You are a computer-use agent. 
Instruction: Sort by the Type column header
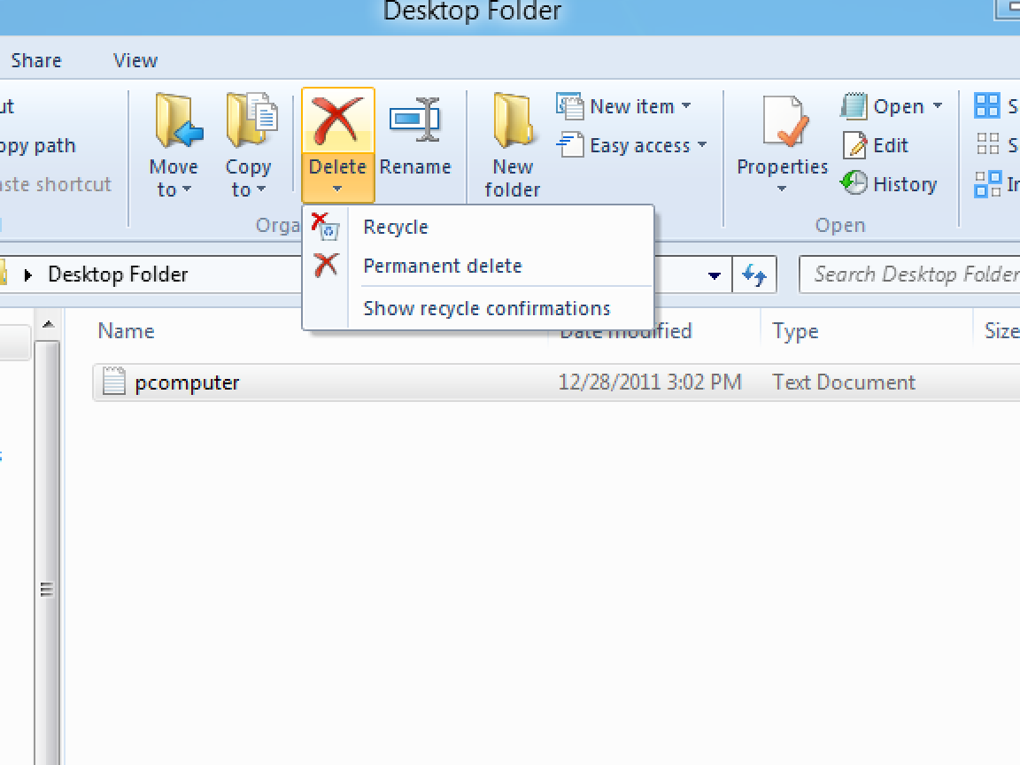(795, 332)
